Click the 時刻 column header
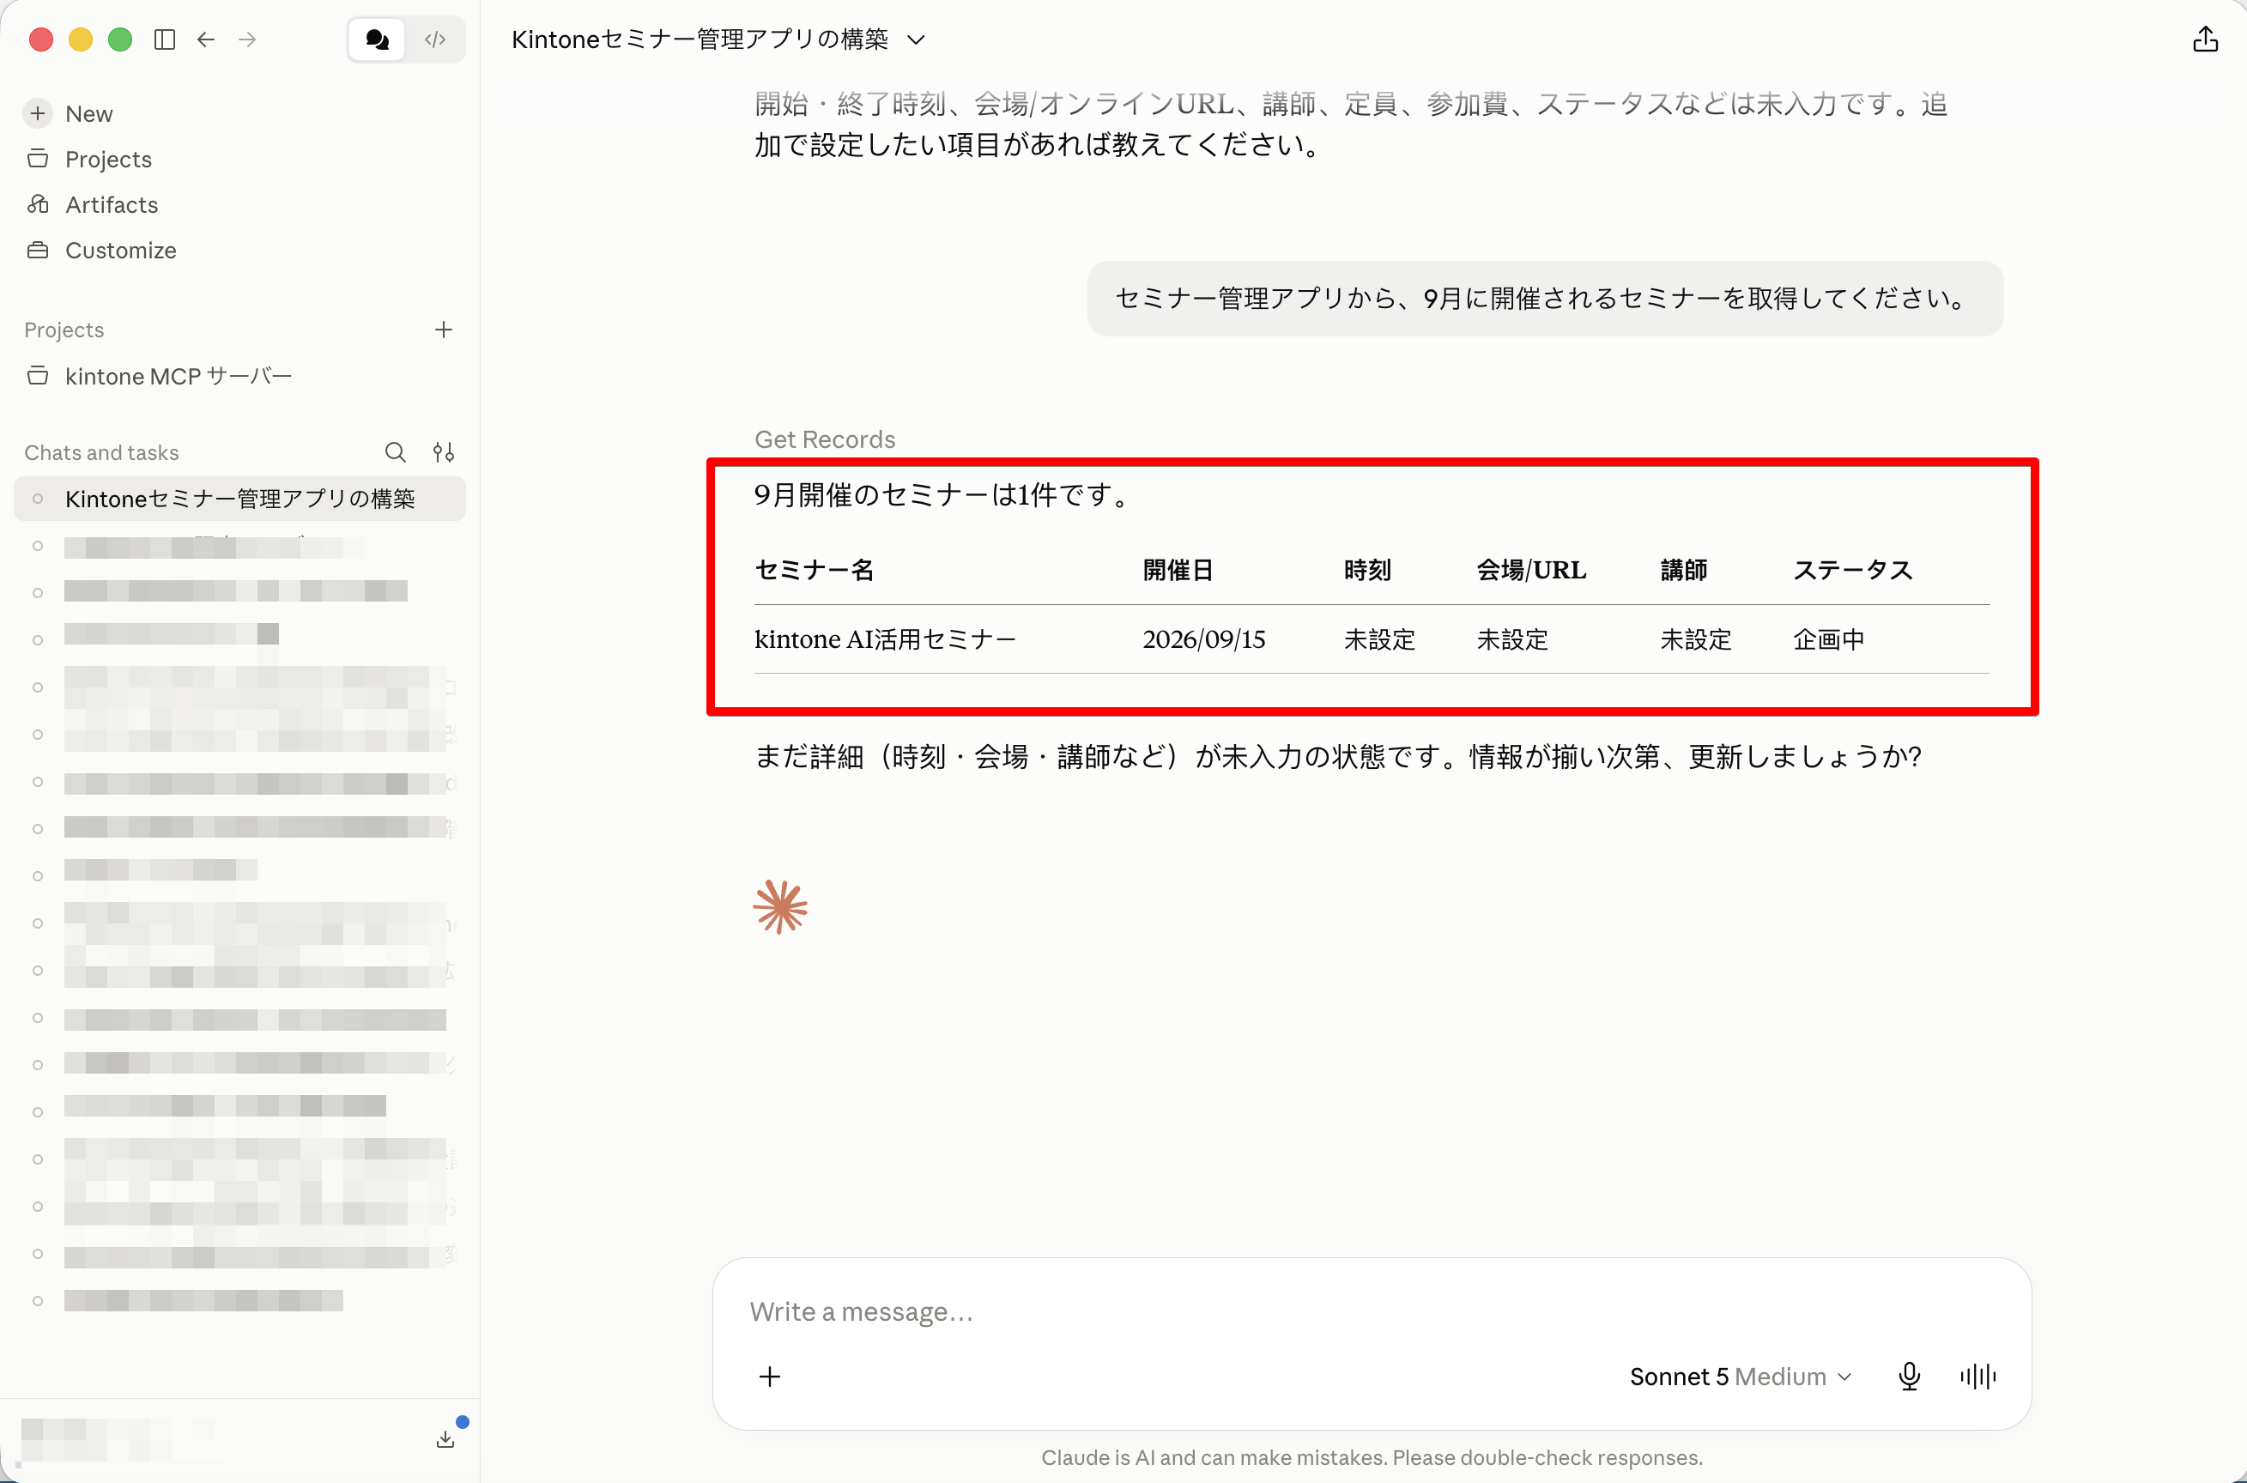This screenshot has height=1483, width=2247. tap(1367, 569)
